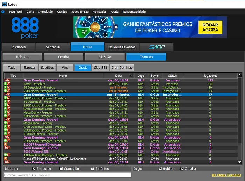Image resolution: width=245 pixels, height=181 pixels.
Task: Click the plus icon on the 5.5€ EcoTorneio row
Action: click(x=6, y=133)
